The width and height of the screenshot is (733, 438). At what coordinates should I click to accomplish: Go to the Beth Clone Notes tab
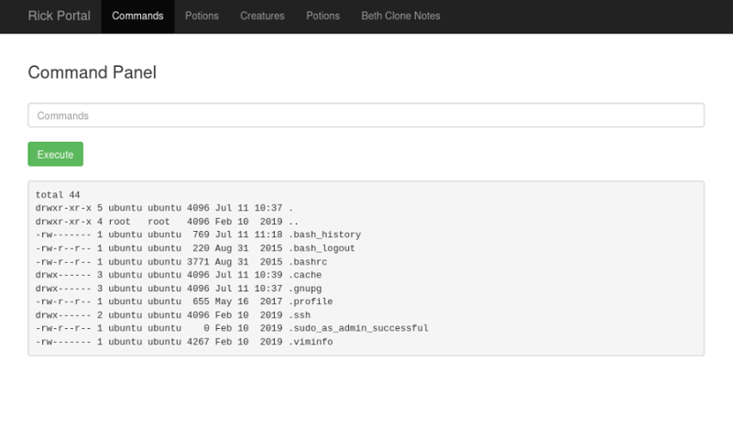[400, 16]
